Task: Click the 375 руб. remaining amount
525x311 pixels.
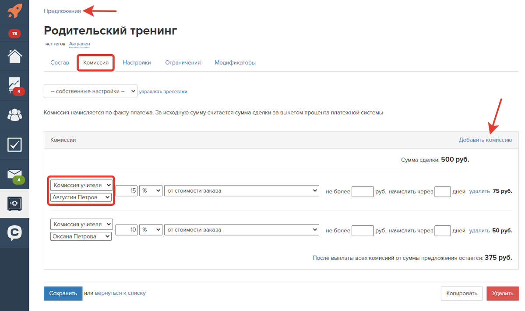Action: (x=498, y=258)
